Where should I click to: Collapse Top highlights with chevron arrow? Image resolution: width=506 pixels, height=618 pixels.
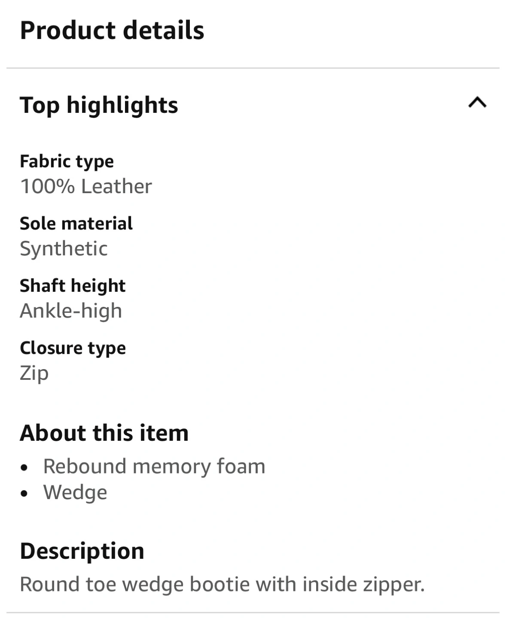pyautogui.click(x=477, y=103)
